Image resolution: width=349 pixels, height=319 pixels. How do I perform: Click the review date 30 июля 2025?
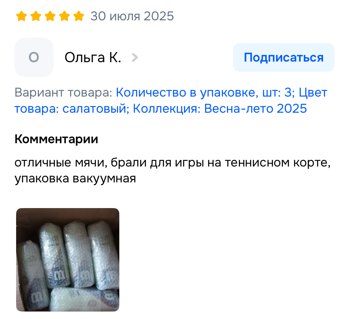132,16
